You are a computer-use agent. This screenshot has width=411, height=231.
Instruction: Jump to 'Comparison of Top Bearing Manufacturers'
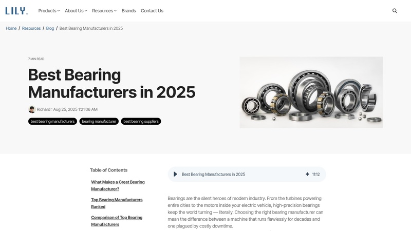(117, 221)
